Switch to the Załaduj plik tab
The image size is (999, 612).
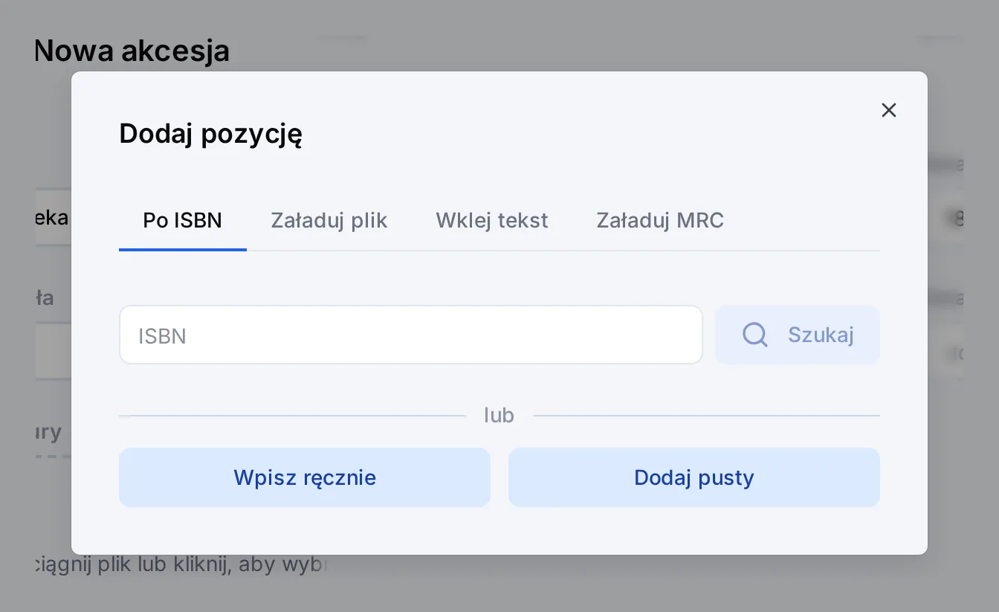[329, 221]
